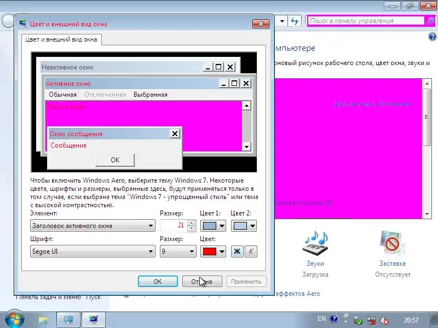Click the preview scrollbar up arrow
The width and height of the screenshot is (438, 328).
(x=246, y=106)
